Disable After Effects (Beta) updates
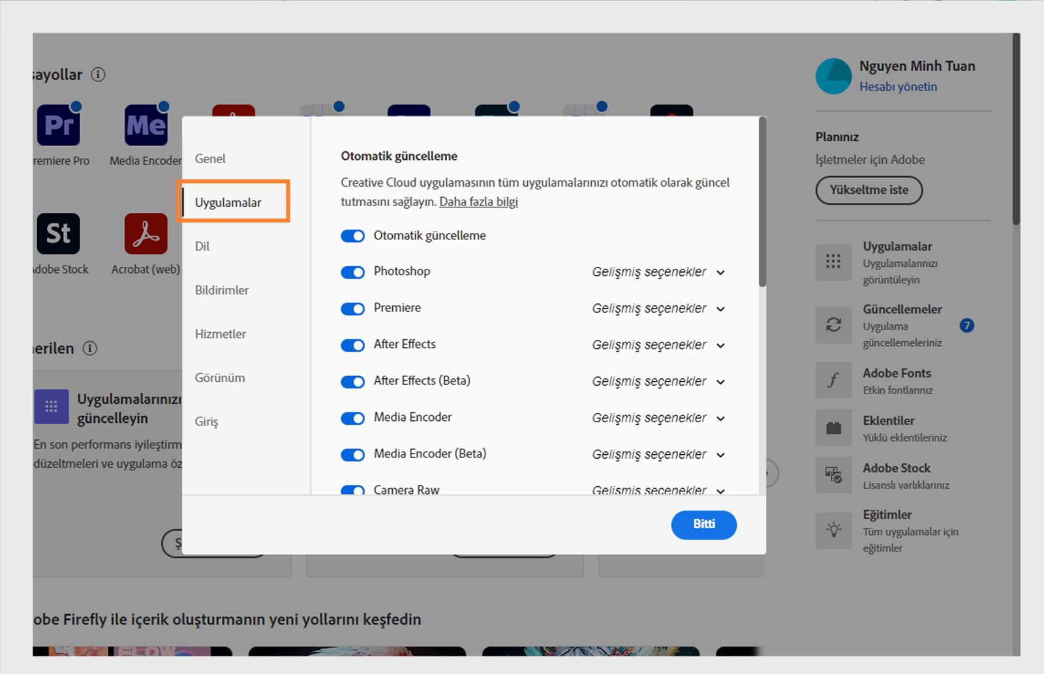This screenshot has height=674, width=1044. click(352, 382)
